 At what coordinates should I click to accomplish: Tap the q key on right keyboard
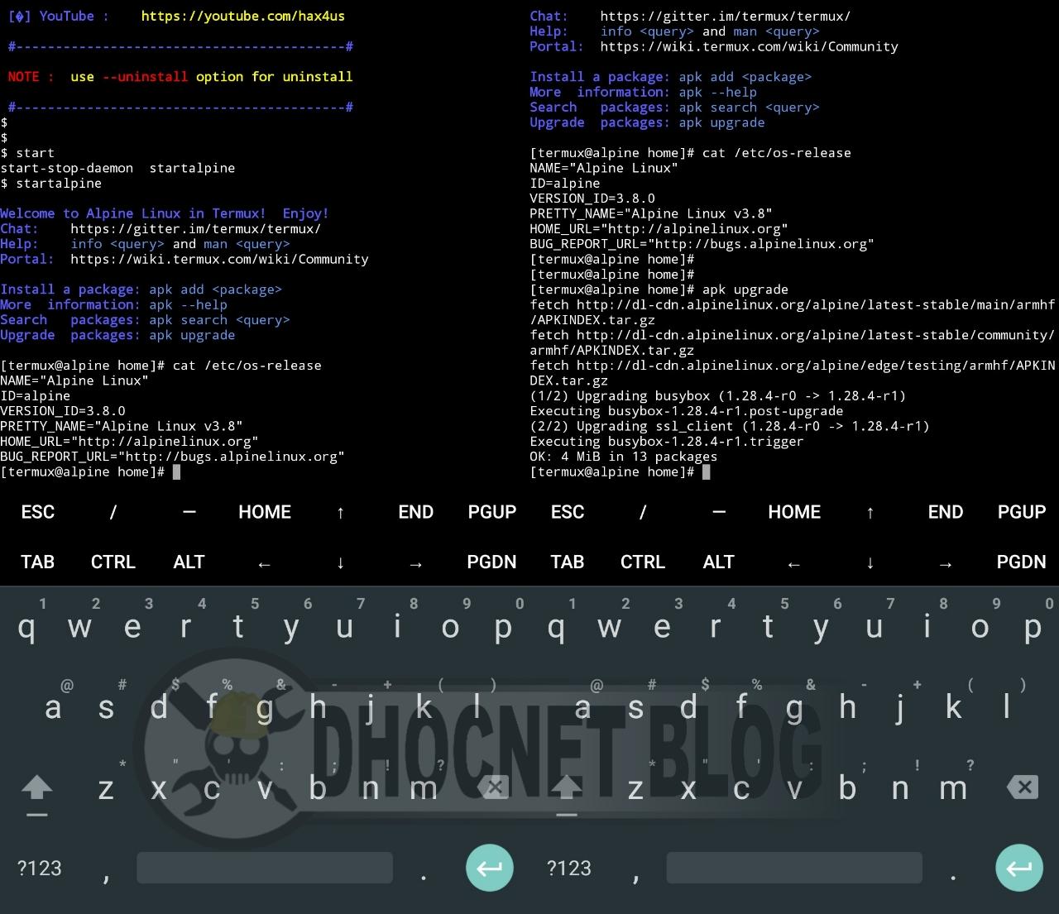pyautogui.click(x=556, y=627)
